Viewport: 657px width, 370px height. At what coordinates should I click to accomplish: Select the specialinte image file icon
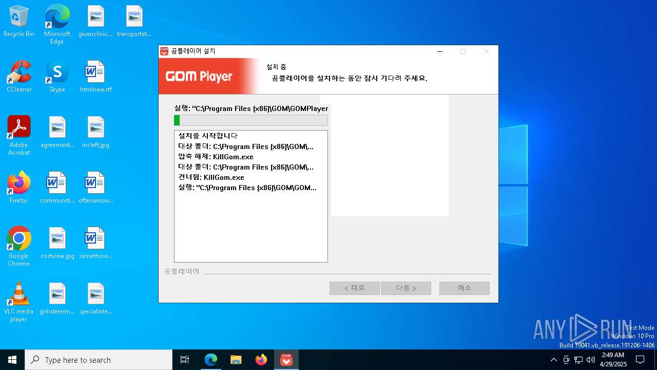95,299
